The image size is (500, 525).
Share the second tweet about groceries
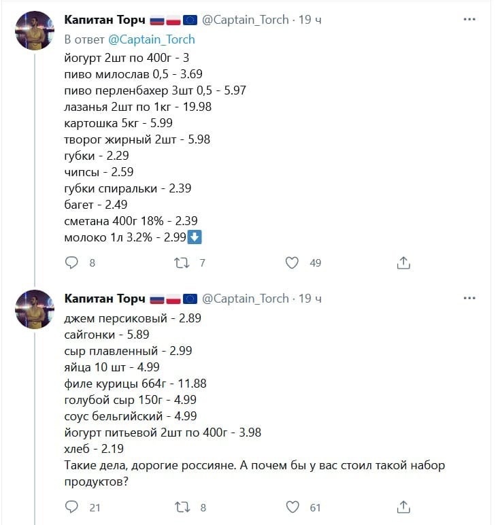point(403,507)
